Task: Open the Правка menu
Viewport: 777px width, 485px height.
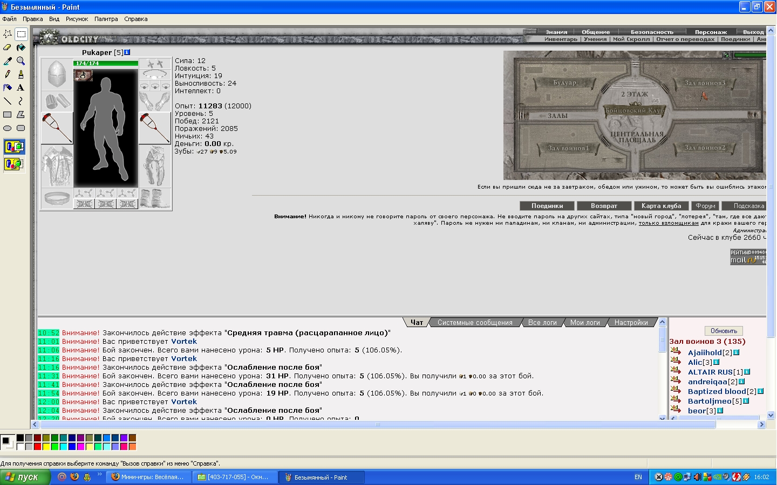Action: click(33, 19)
